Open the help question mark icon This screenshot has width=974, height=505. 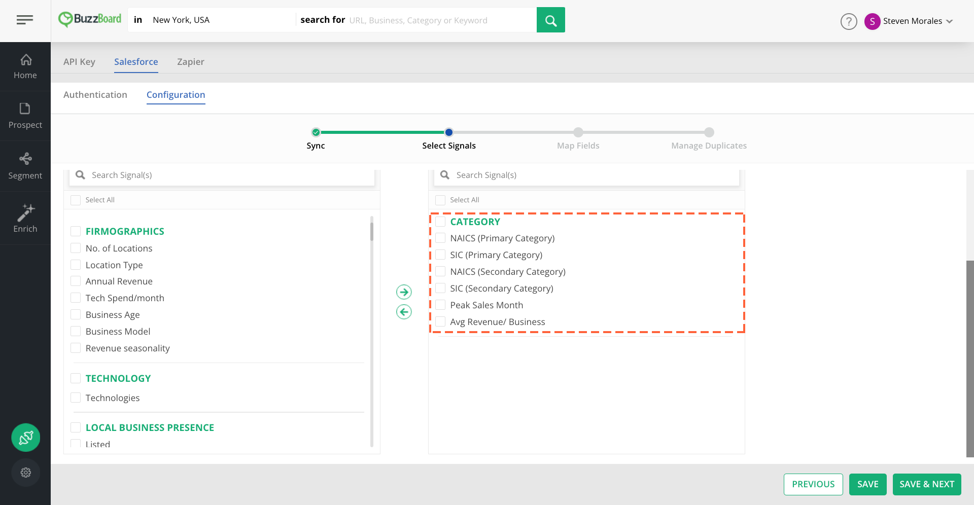(x=849, y=21)
